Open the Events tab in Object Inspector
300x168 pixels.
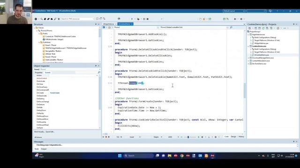(x=48, y=73)
